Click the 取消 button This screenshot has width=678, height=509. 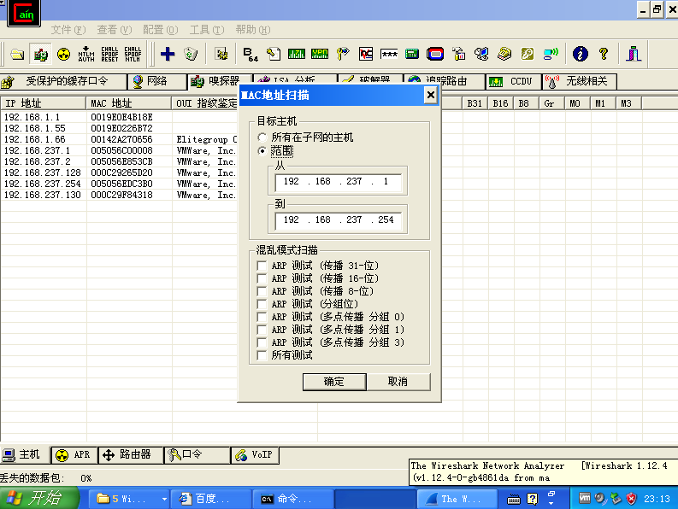click(398, 382)
